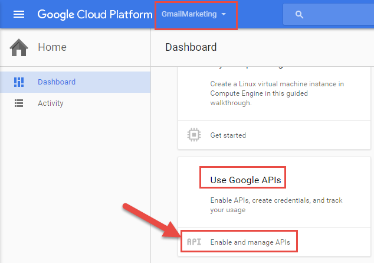Screen dimensions: 374x263
Task: Open Enable and manage APIs
Action: coord(250,242)
